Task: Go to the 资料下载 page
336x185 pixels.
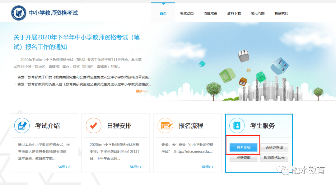Action: [234, 13]
